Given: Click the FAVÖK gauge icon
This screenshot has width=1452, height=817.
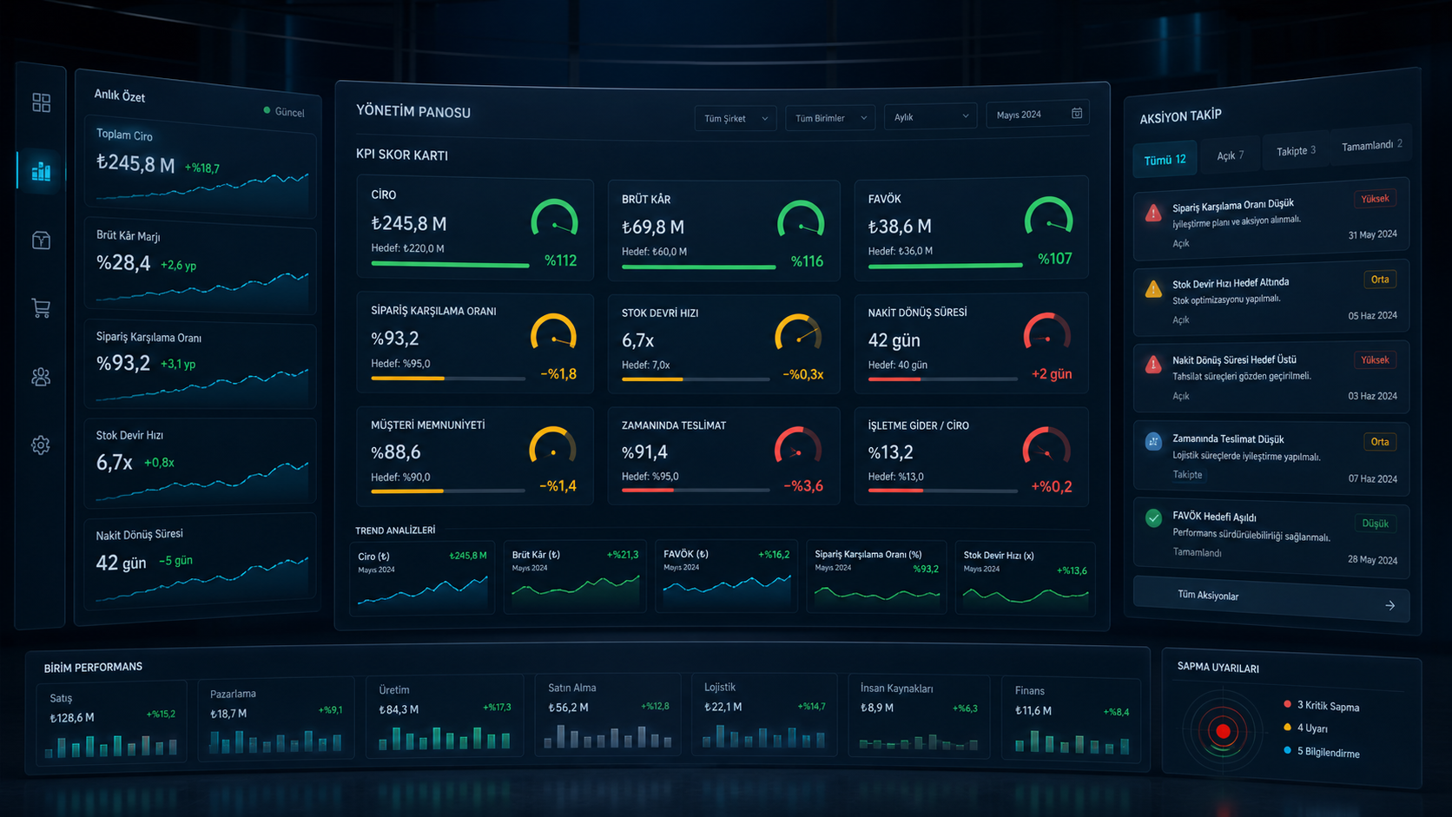Looking at the screenshot, I should point(1048,217).
